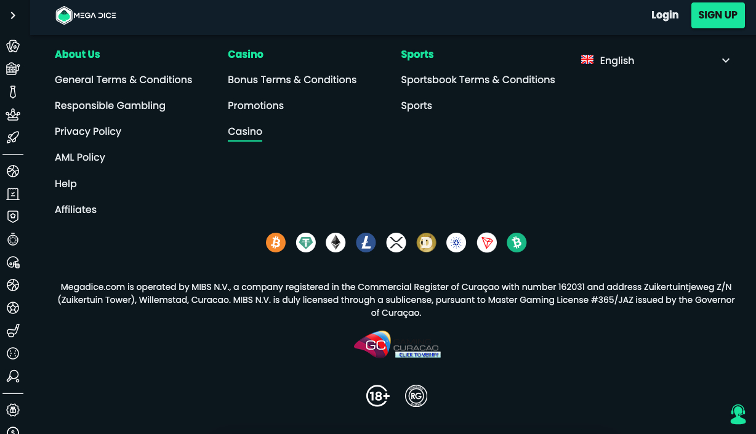Open the Promotions link under Casino
Viewport: 756px width, 434px height.
pyautogui.click(x=255, y=105)
